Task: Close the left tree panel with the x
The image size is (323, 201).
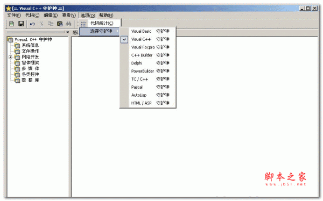Action: coord(68,32)
